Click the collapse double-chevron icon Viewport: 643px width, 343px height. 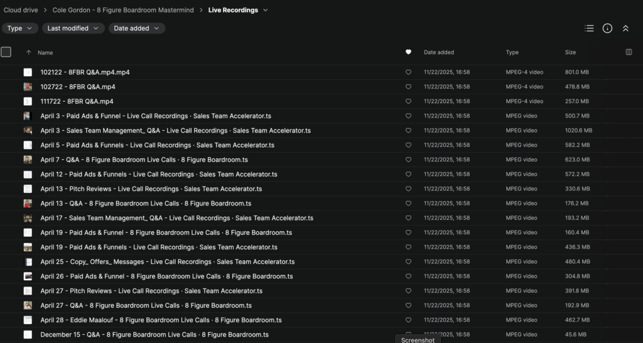[x=625, y=28]
